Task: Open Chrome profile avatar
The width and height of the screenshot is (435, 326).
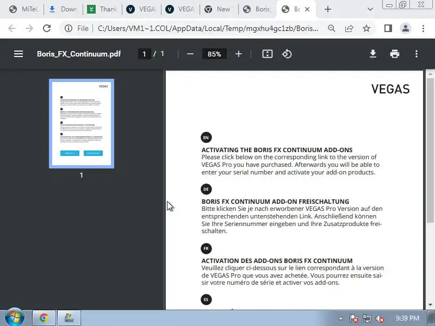Action: click(x=406, y=28)
